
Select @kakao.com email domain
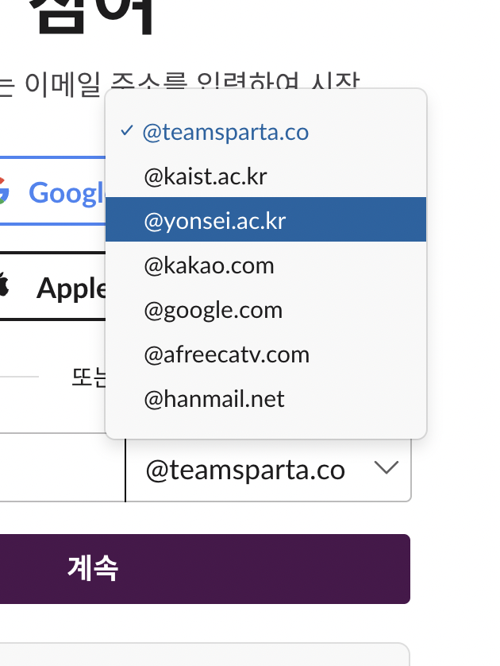266,265
